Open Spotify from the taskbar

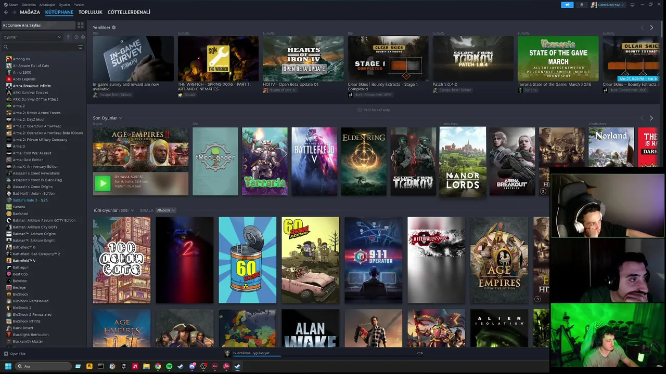click(169, 366)
